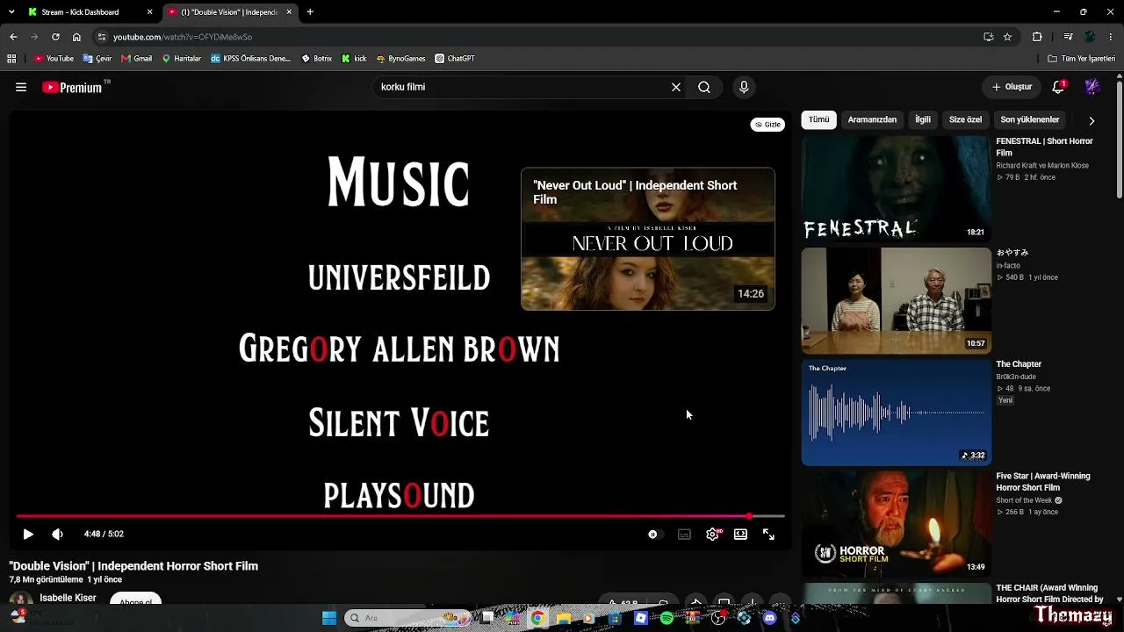Open the apps grid in bookmarks bar
The height and width of the screenshot is (632, 1124).
[11, 59]
